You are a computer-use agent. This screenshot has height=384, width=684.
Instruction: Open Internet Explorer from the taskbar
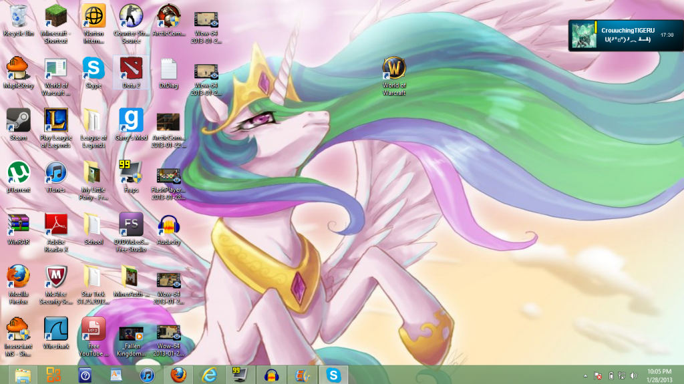[x=209, y=375]
